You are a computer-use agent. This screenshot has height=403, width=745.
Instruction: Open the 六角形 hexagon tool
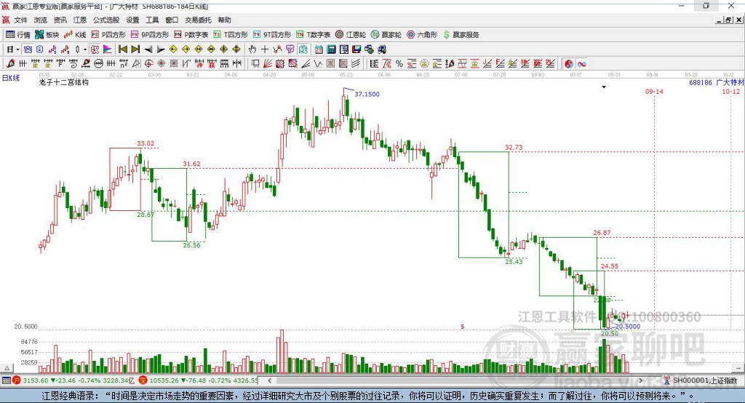tap(422, 35)
